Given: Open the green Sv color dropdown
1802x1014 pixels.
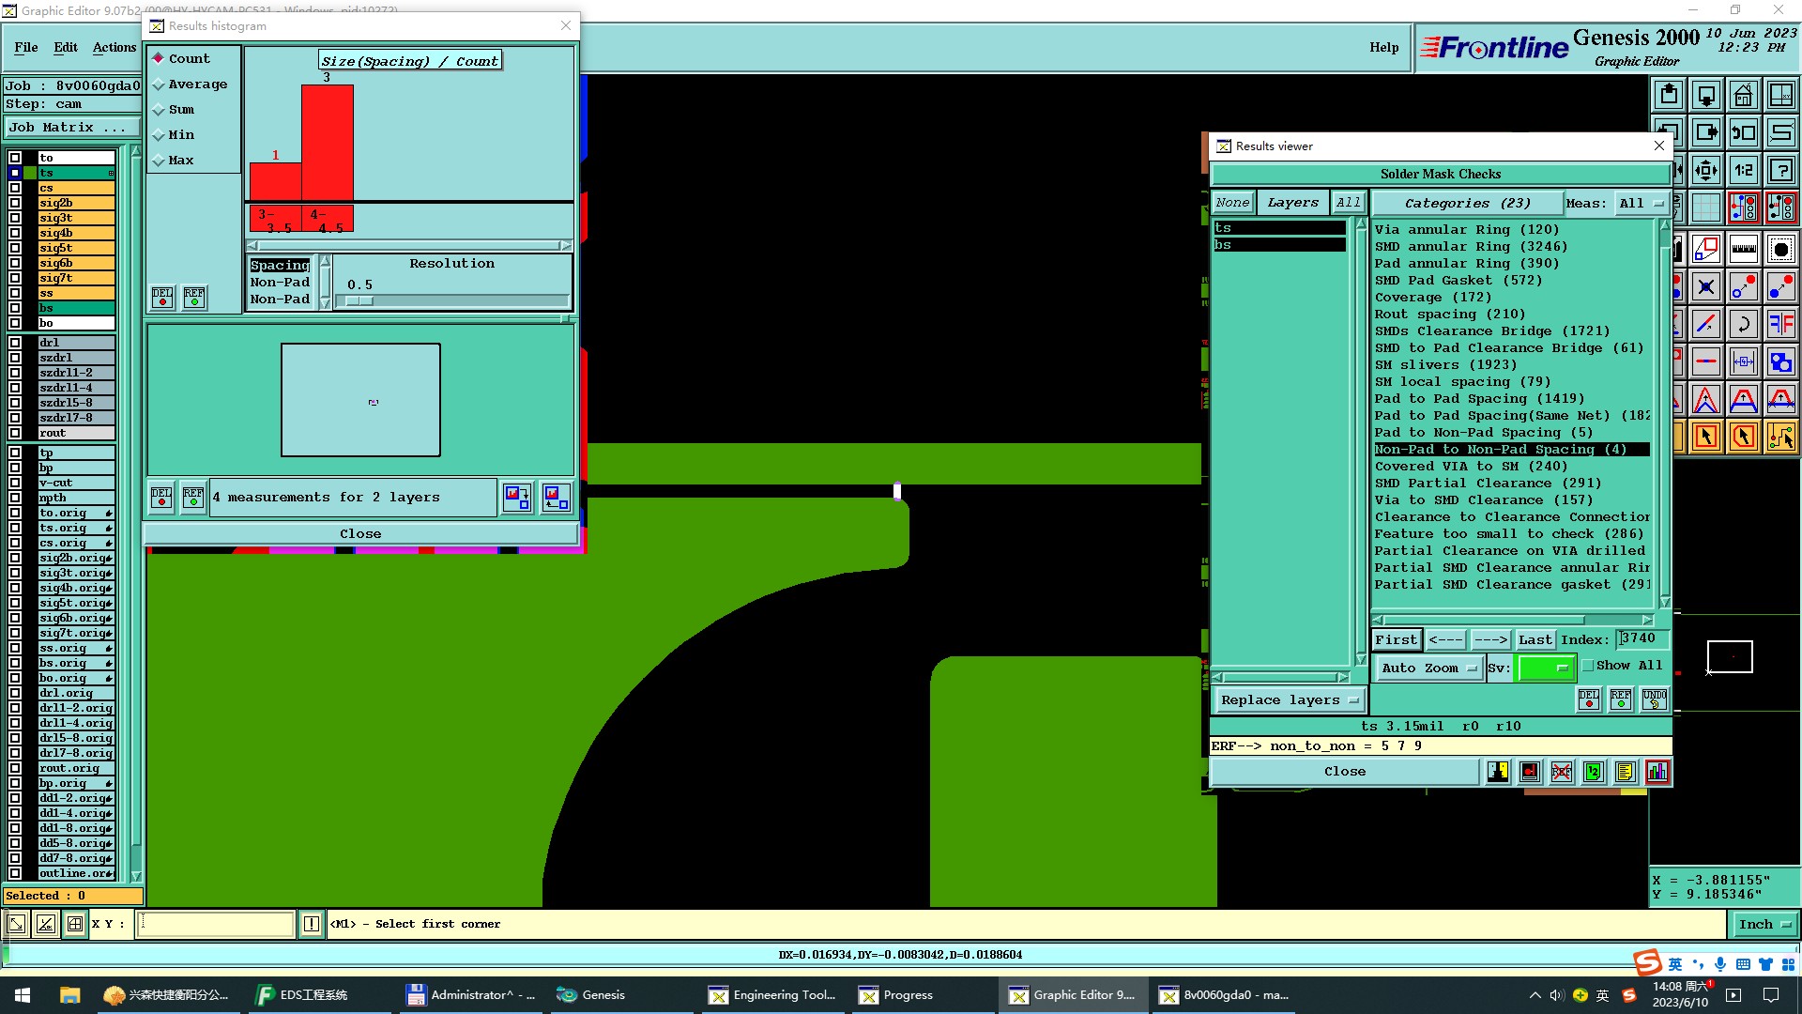Looking at the screenshot, I should pos(1545,668).
